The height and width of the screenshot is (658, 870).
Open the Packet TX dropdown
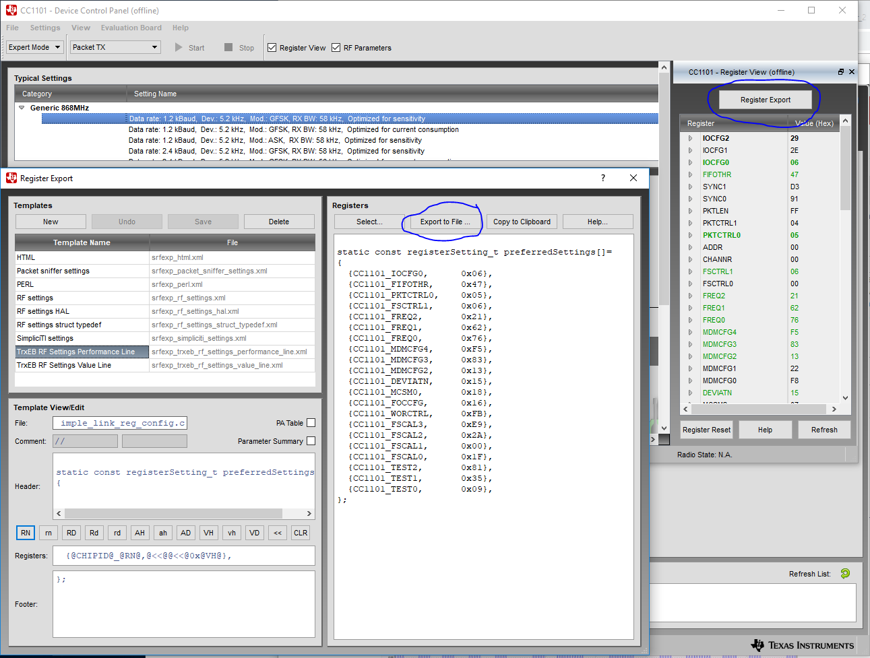point(115,47)
